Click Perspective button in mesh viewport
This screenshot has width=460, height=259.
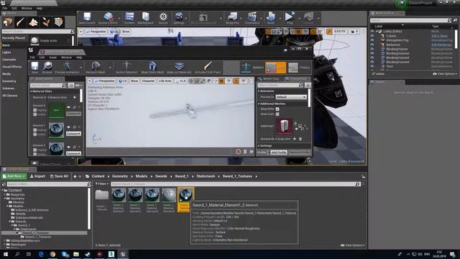click(x=104, y=81)
